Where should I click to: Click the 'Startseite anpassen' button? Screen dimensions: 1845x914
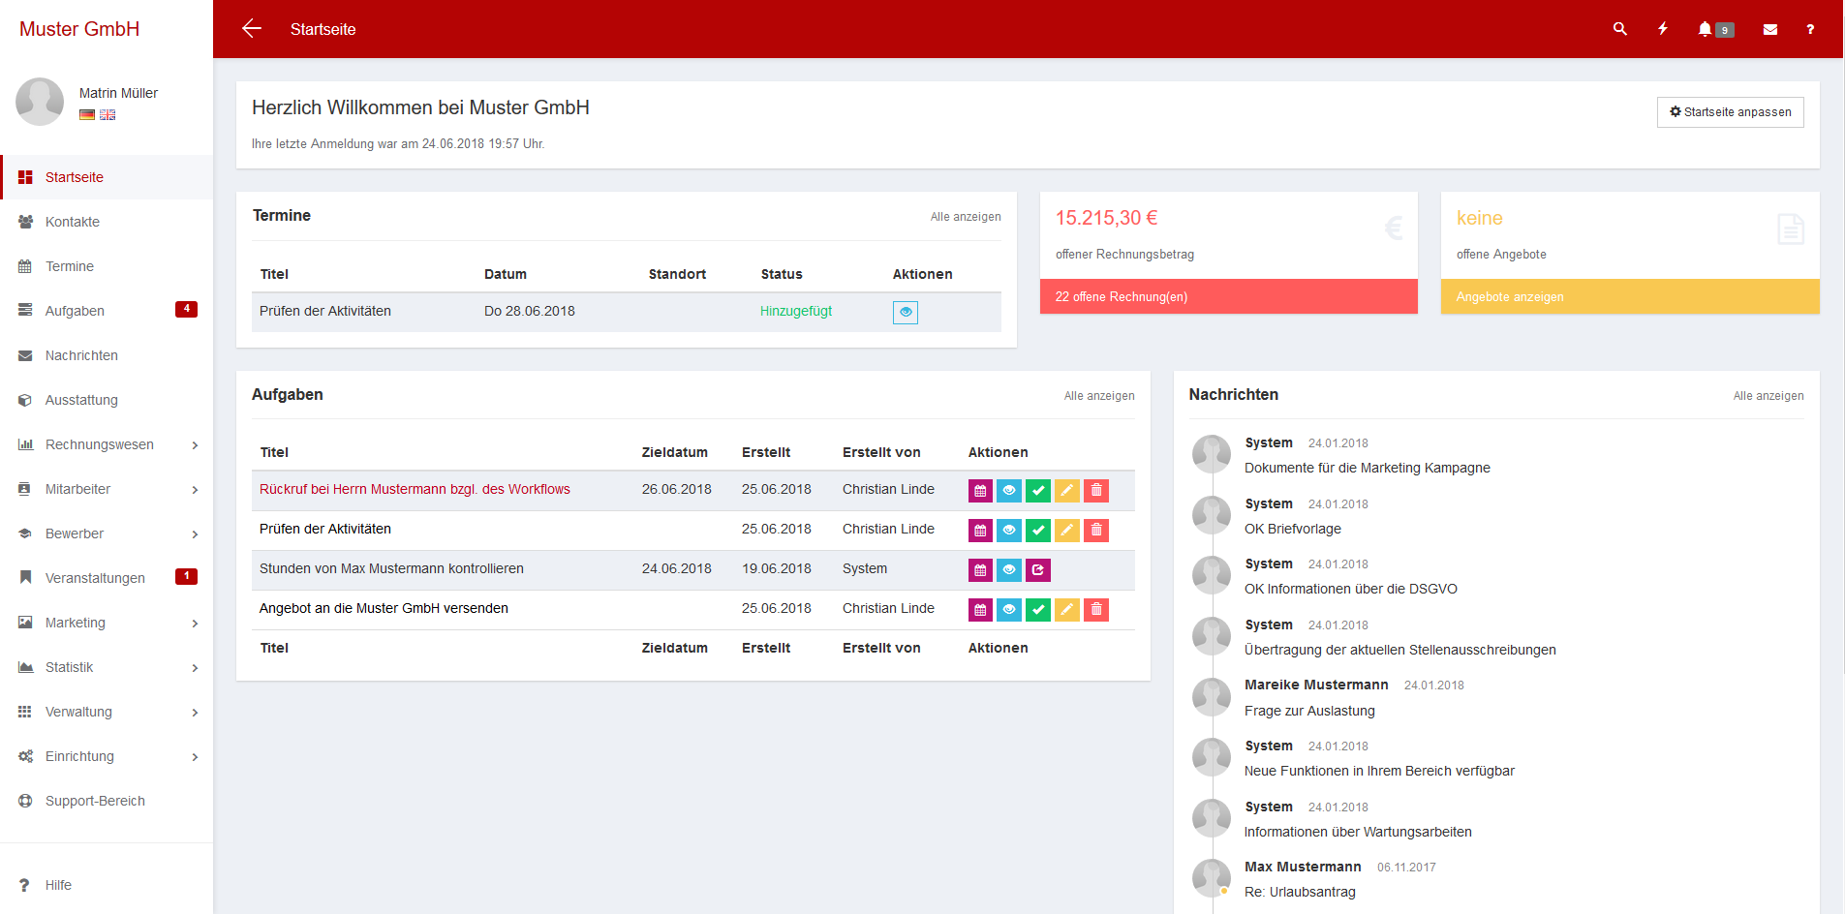pyautogui.click(x=1730, y=112)
